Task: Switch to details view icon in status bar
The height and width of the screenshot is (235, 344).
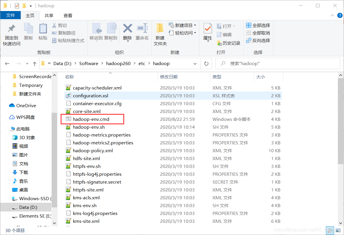Action: coord(330,231)
